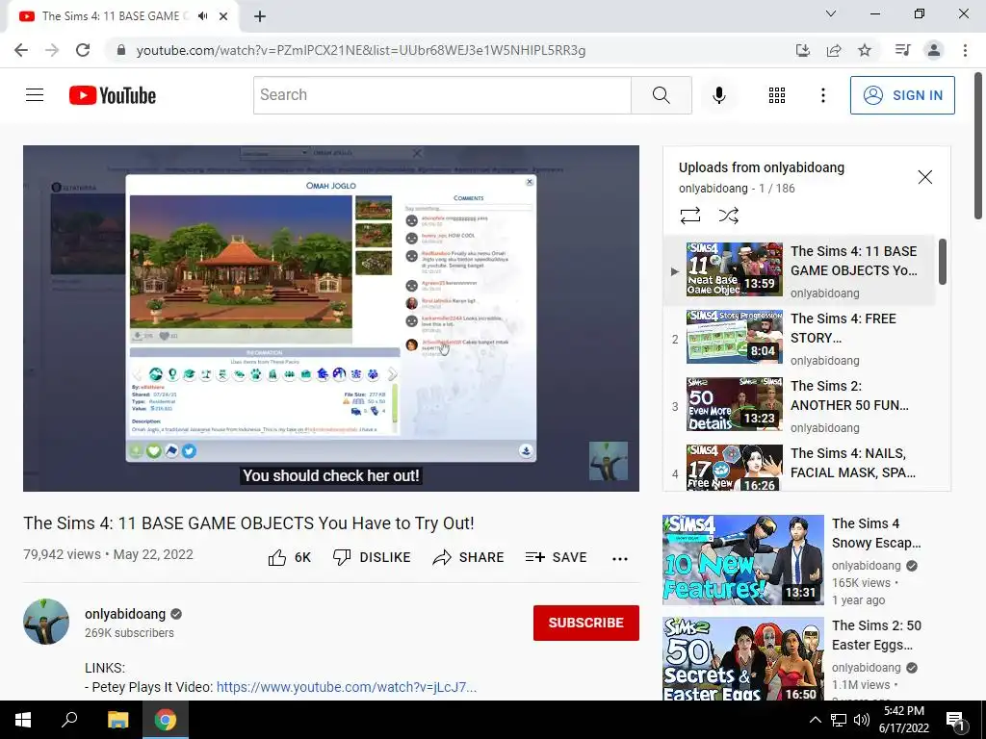This screenshot has width=986, height=739.
Task: Open the tab search dropdown
Action: click(x=831, y=13)
